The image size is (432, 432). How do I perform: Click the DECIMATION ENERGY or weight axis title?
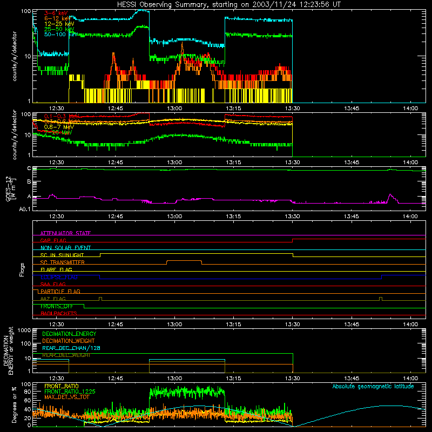pos(8,350)
